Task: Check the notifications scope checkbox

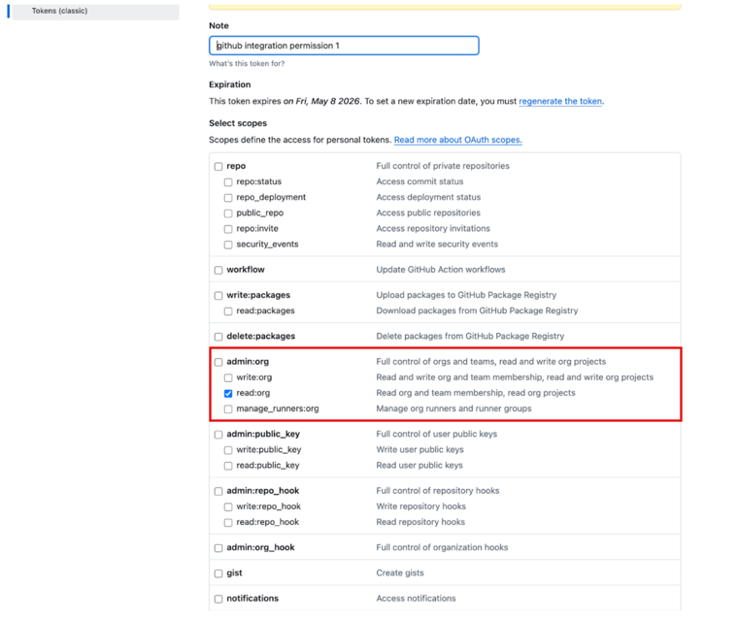Action: 218,599
